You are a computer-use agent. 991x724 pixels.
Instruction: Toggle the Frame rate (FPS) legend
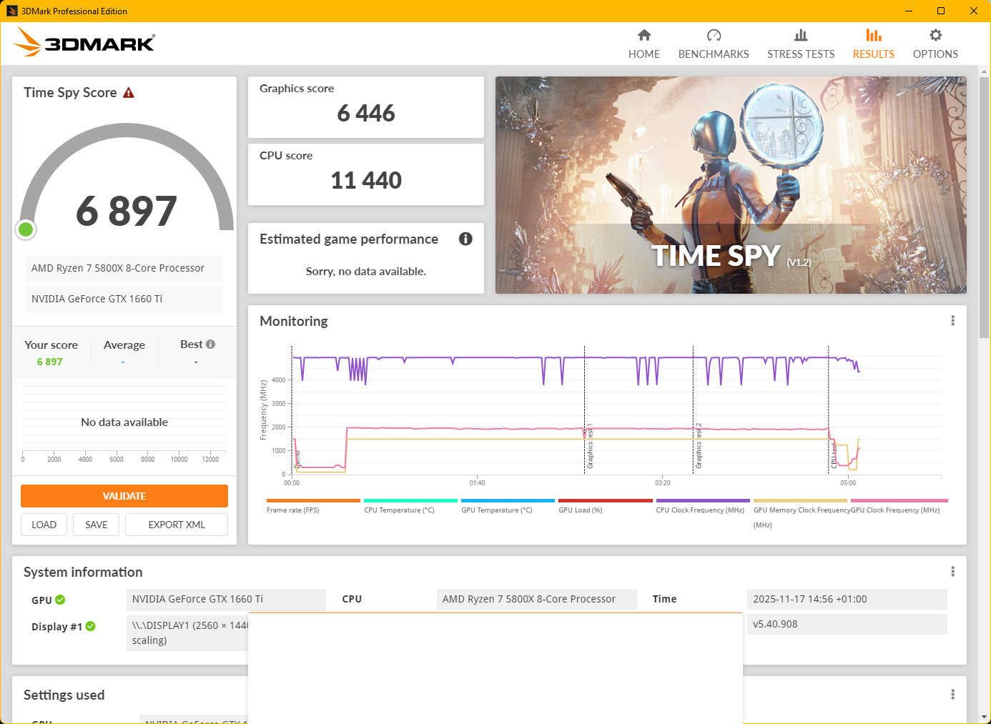pyautogui.click(x=313, y=506)
